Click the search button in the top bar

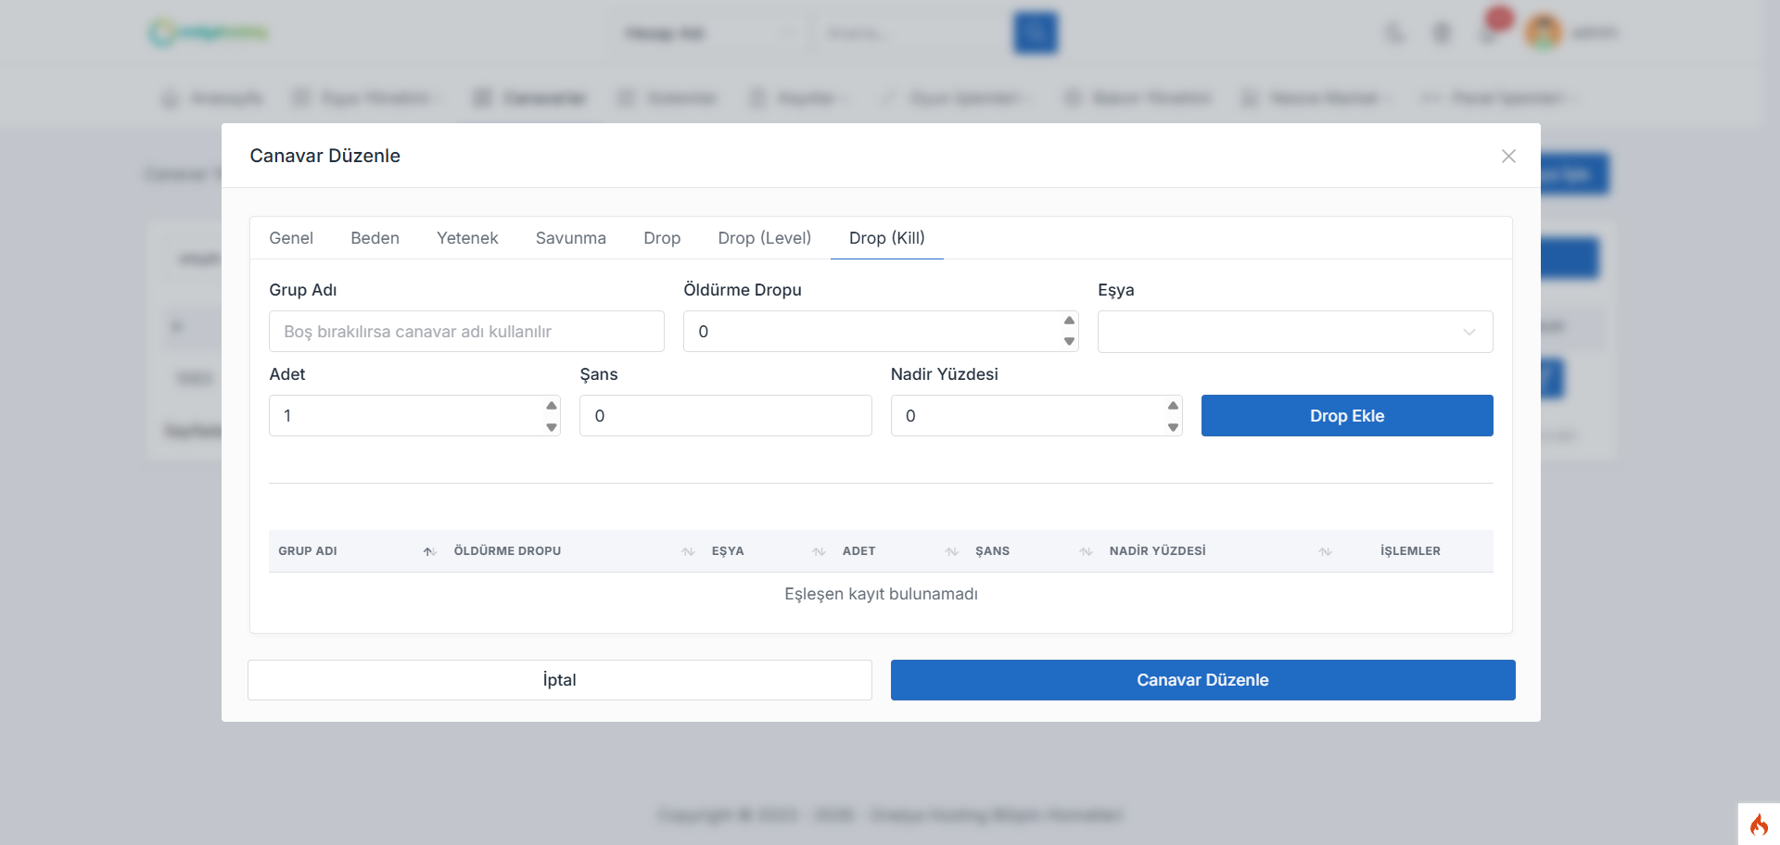point(1036,33)
